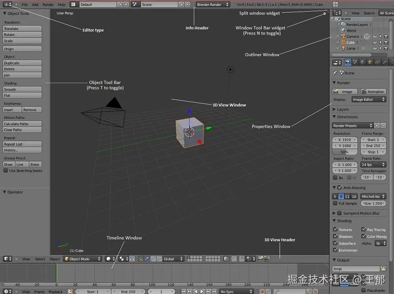Adjust the 50% resolution percentage slider
The image size is (394, 294).
(345, 152)
